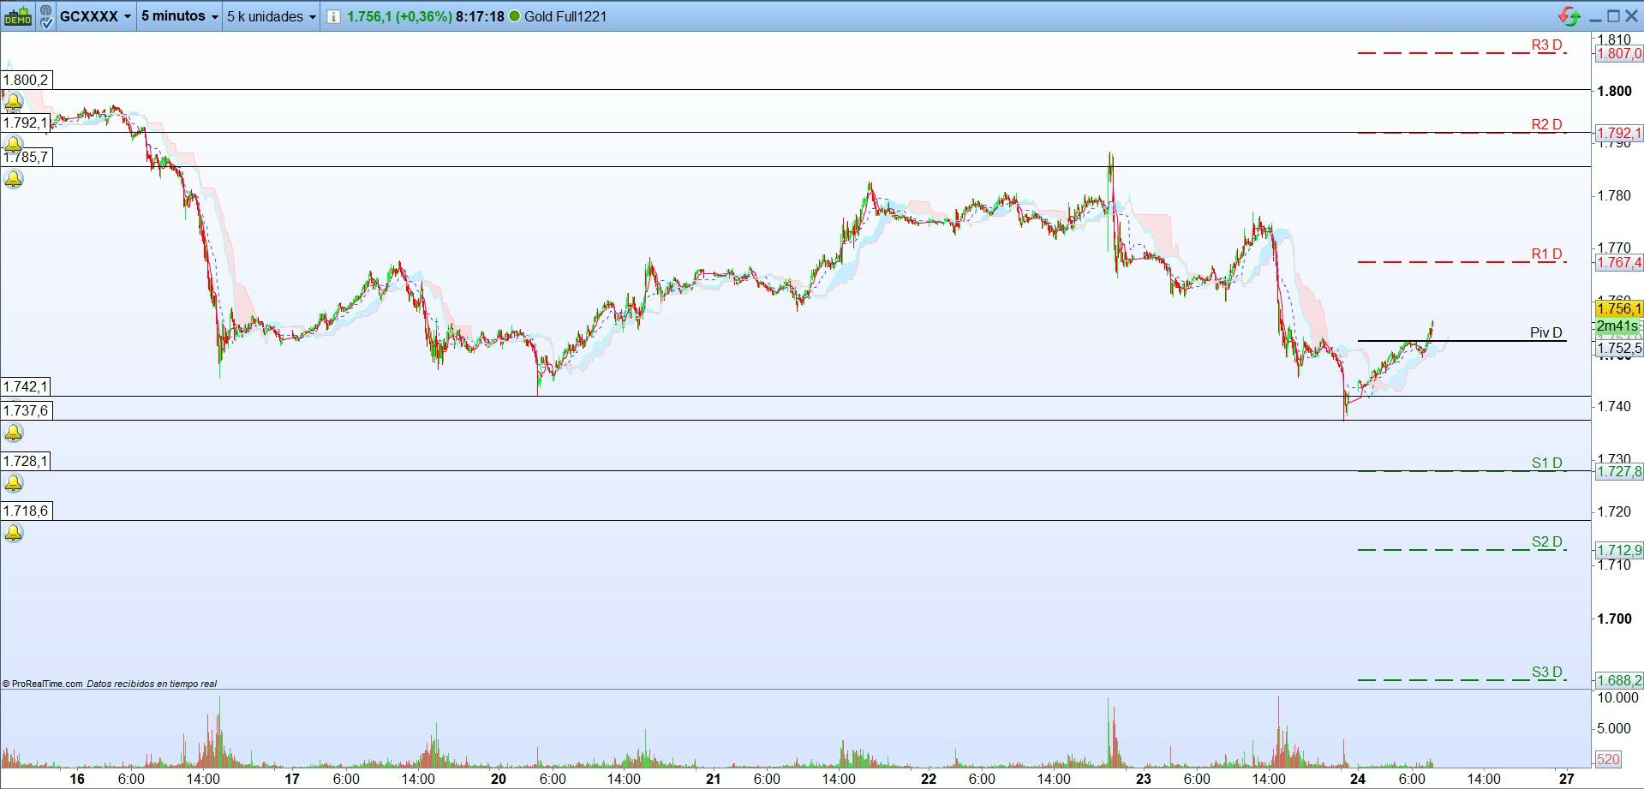Open the GCXXXX instrument dropdown
This screenshot has width=1644, height=789.
[95, 16]
